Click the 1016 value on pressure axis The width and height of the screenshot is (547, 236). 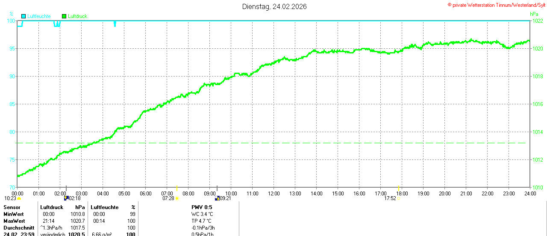[x=538, y=104]
